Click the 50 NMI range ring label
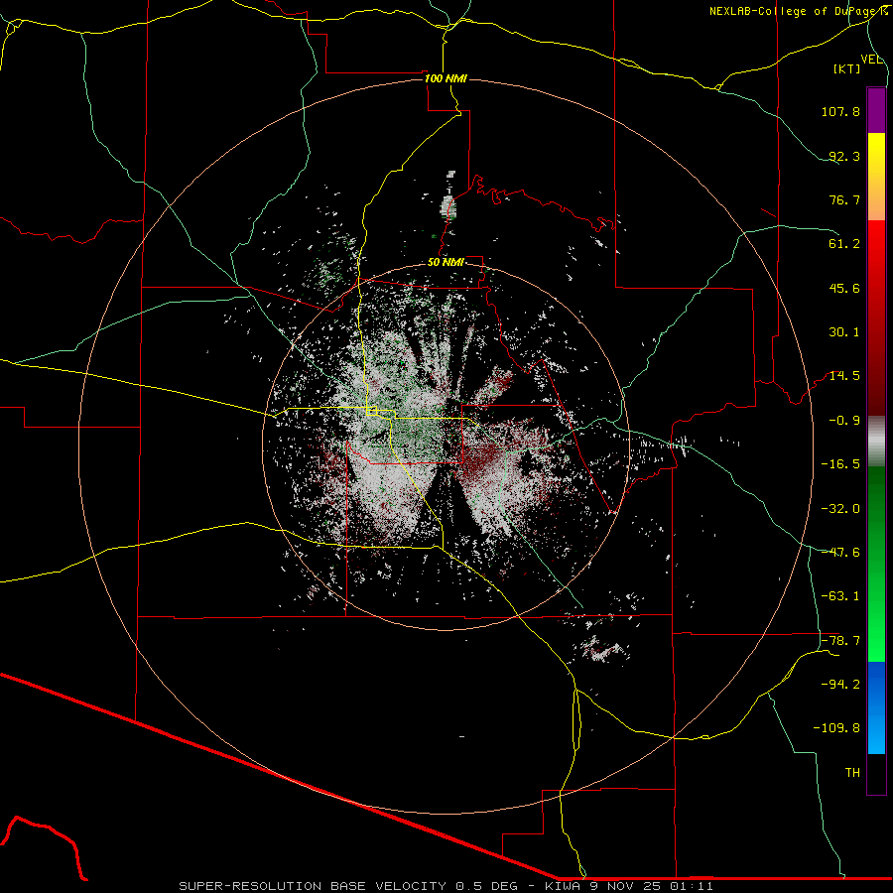 coord(446,263)
